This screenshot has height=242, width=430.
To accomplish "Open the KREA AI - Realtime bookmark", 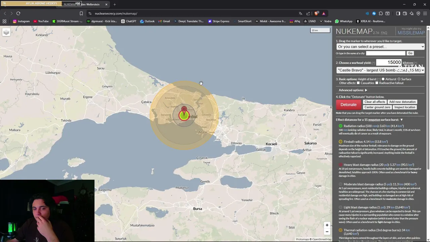I will 371,21.
